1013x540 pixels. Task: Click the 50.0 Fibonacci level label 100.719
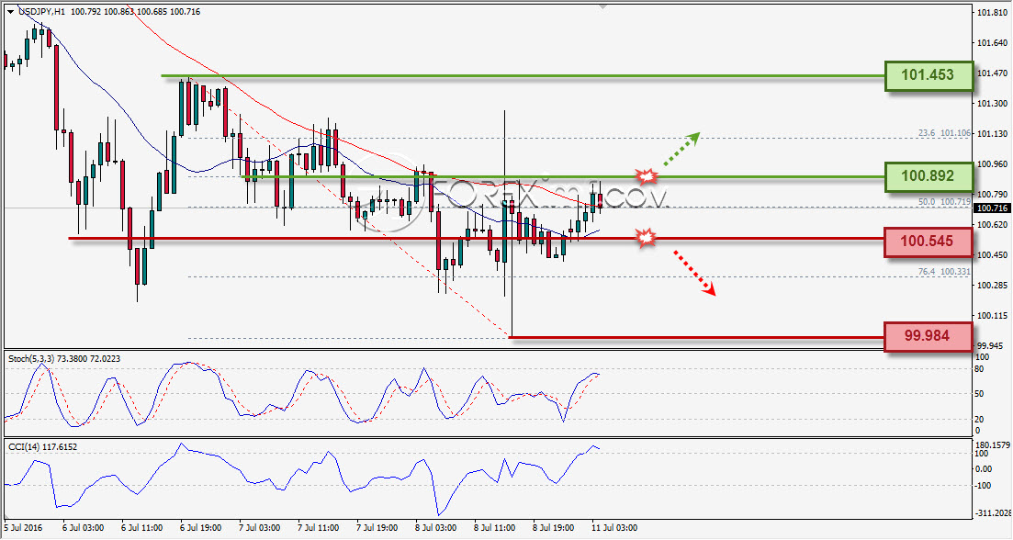pos(944,202)
